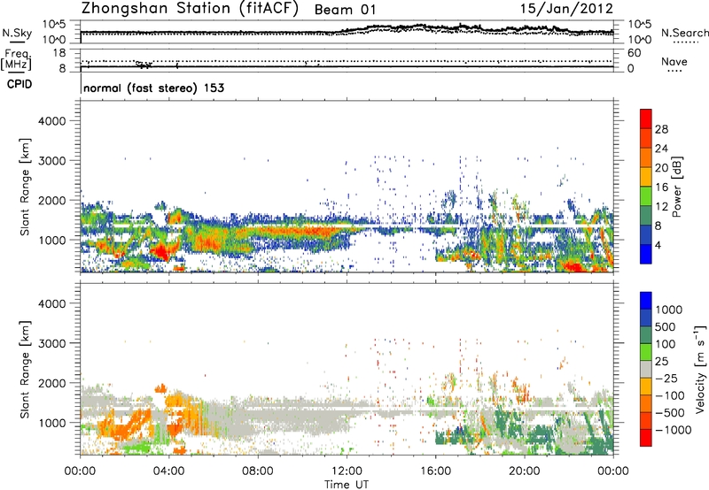Select the Beam 01 label
The height and width of the screenshot is (490, 709).
click(x=345, y=10)
